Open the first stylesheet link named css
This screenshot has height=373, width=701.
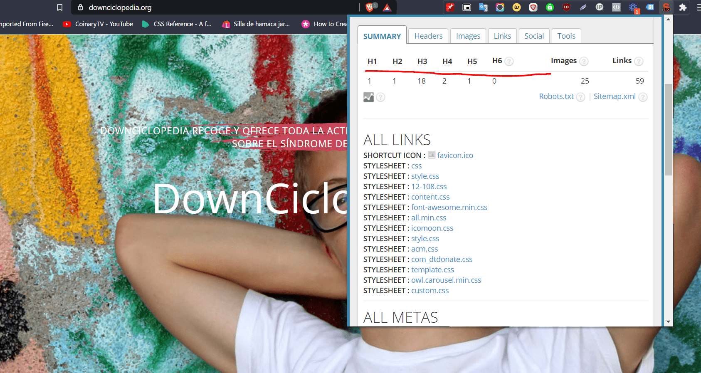coord(417,166)
